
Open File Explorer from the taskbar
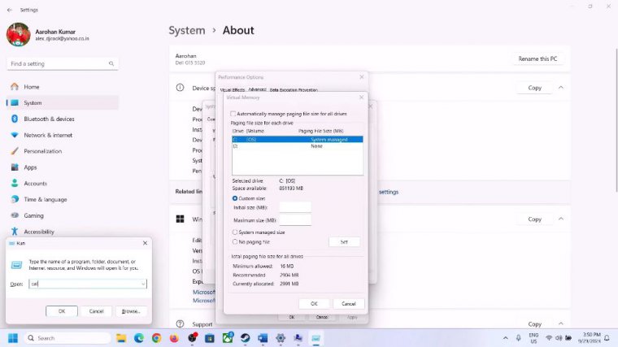121,338
